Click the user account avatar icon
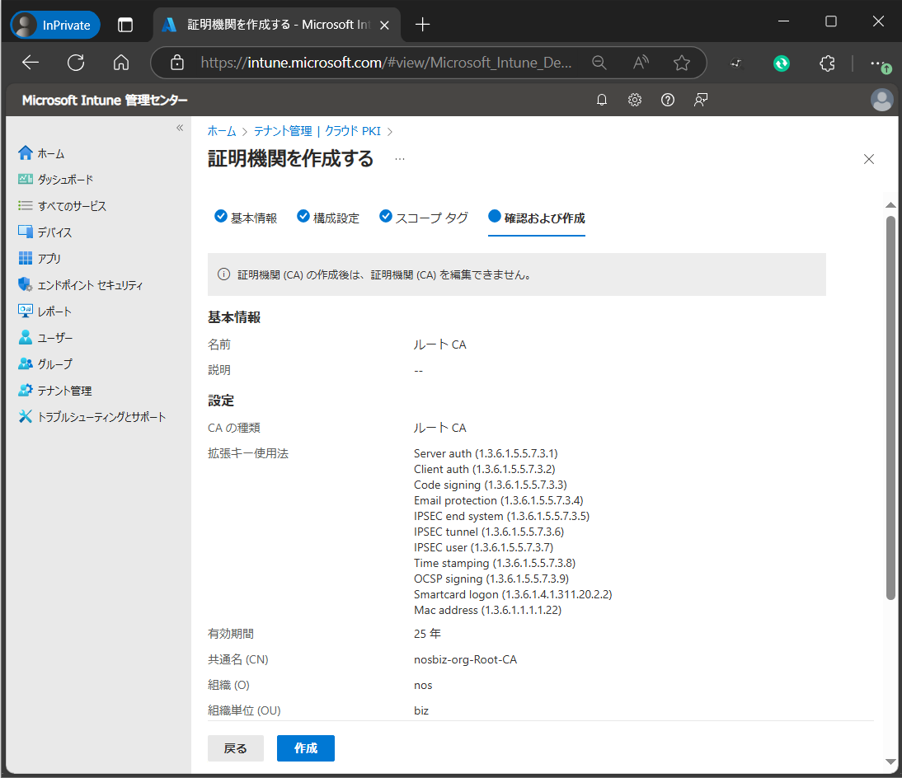The width and height of the screenshot is (902, 778). coord(881,100)
